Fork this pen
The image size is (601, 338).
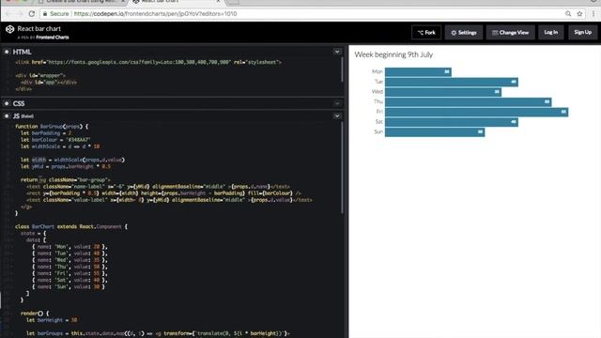(426, 33)
